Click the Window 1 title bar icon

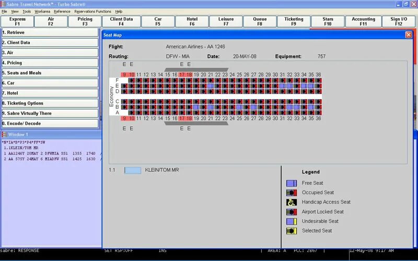click(x=4, y=134)
